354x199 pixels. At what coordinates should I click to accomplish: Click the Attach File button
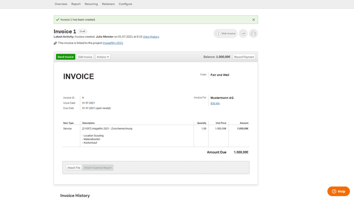[74, 168]
